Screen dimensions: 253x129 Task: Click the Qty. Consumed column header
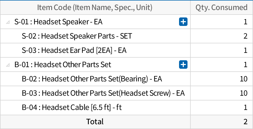221,7
